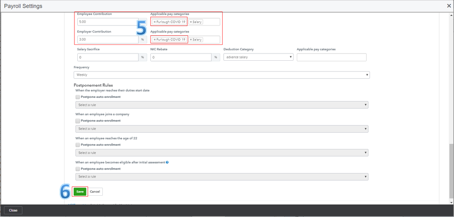Open Select a rule dropdown under reaches age of 22
454x217 pixels.
pos(222,153)
